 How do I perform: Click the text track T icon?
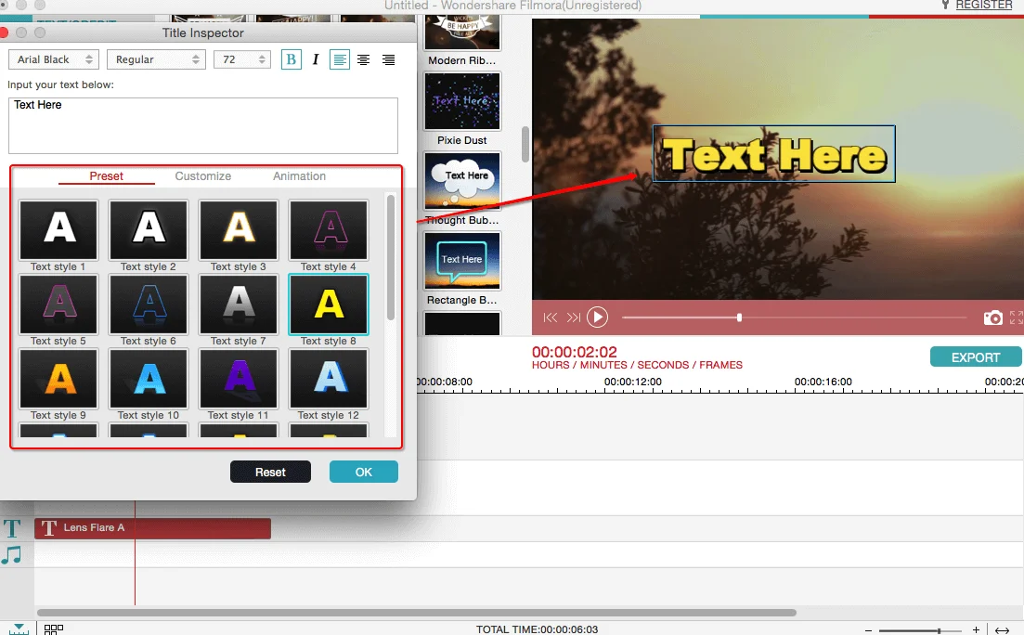[x=12, y=528]
